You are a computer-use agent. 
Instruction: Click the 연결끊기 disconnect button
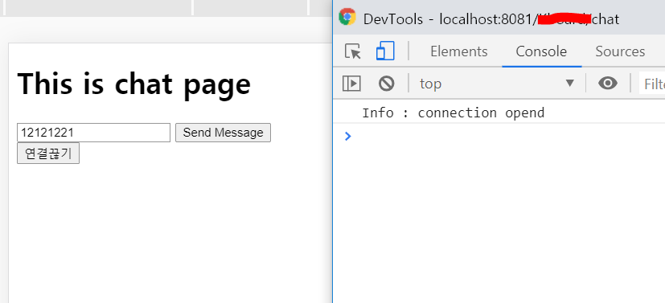point(48,153)
